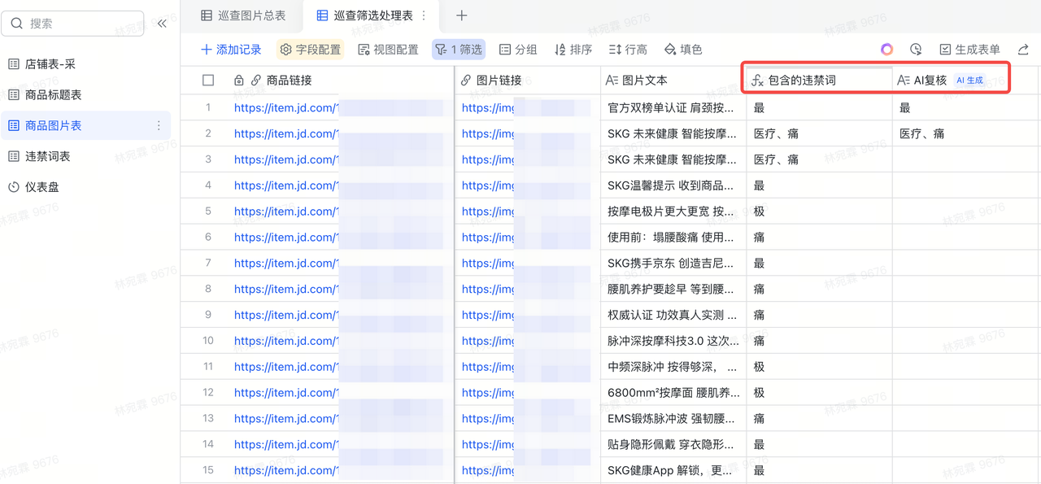Image resolution: width=1041 pixels, height=484 pixels.
Task: Select 违禁词表 in the sidebar
Action: pyautogui.click(x=47, y=156)
